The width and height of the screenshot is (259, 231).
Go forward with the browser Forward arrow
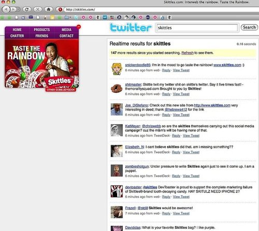(13, 9)
